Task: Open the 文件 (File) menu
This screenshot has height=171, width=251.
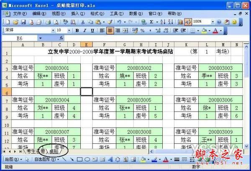Action: (20, 14)
